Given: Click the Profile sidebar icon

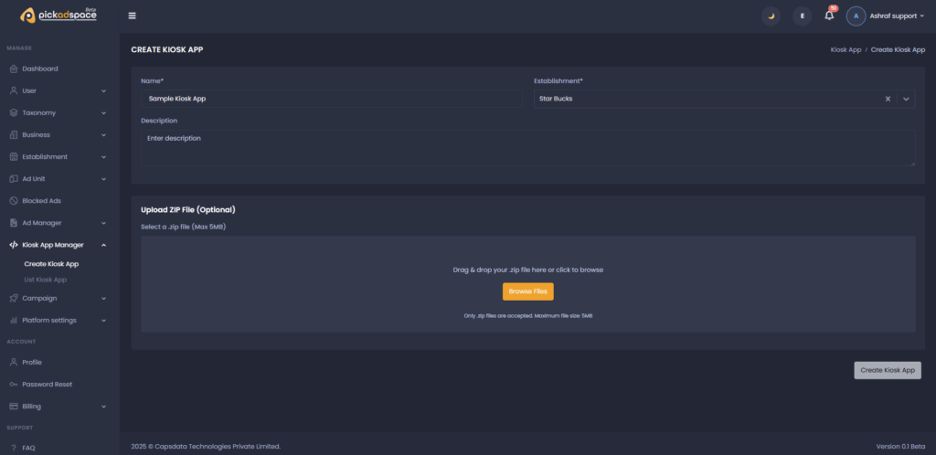Looking at the screenshot, I should tap(14, 362).
